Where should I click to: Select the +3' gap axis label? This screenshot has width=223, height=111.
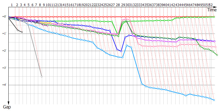coord(4,68)
